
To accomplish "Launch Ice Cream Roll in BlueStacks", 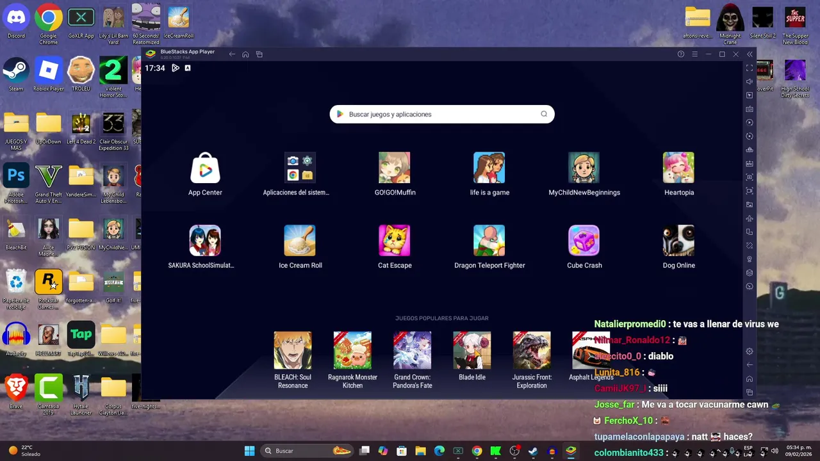I will [300, 247].
